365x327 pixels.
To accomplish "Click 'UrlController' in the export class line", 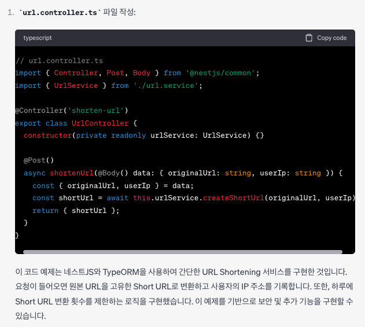I will click(x=100, y=123).
